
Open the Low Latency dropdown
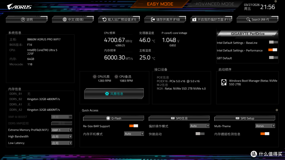(x=61, y=143)
